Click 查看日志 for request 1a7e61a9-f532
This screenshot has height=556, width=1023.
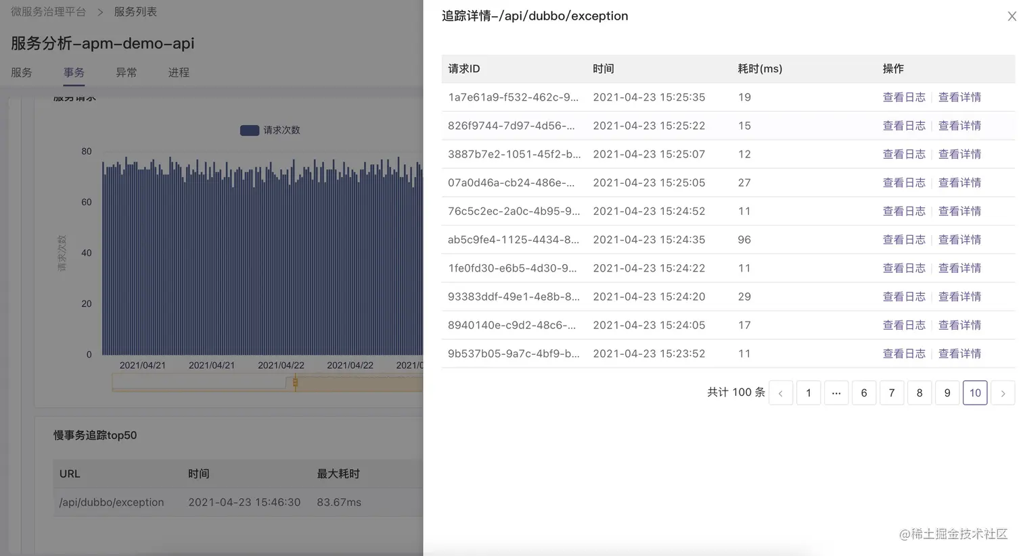[904, 97]
